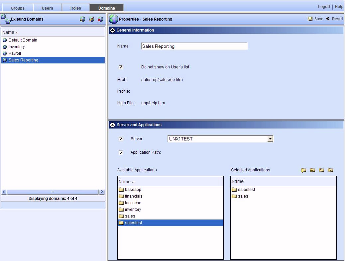Click the remove application folder icon

(x=313, y=170)
